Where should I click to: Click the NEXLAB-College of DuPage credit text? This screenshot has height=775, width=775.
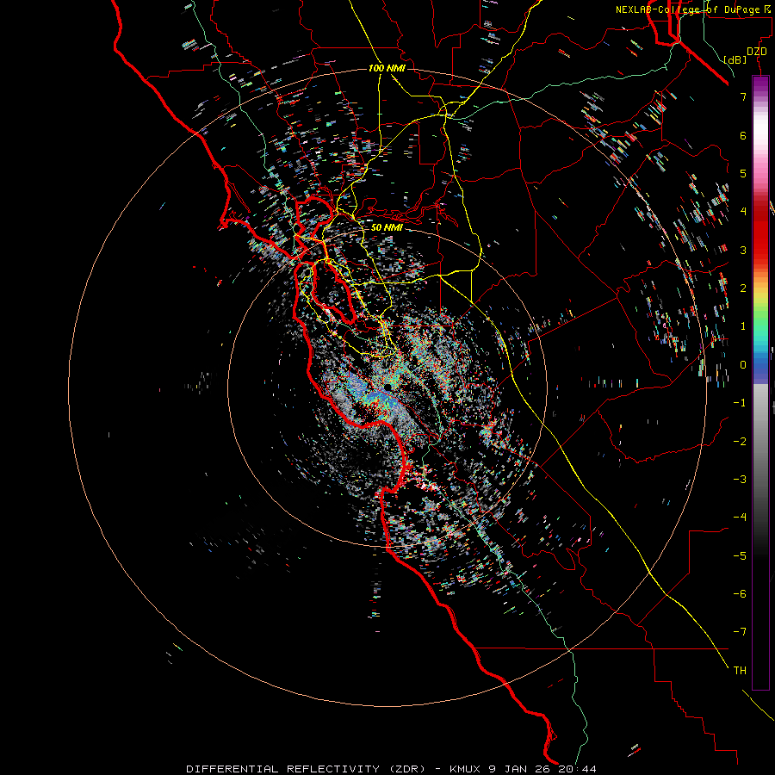click(x=695, y=9)
